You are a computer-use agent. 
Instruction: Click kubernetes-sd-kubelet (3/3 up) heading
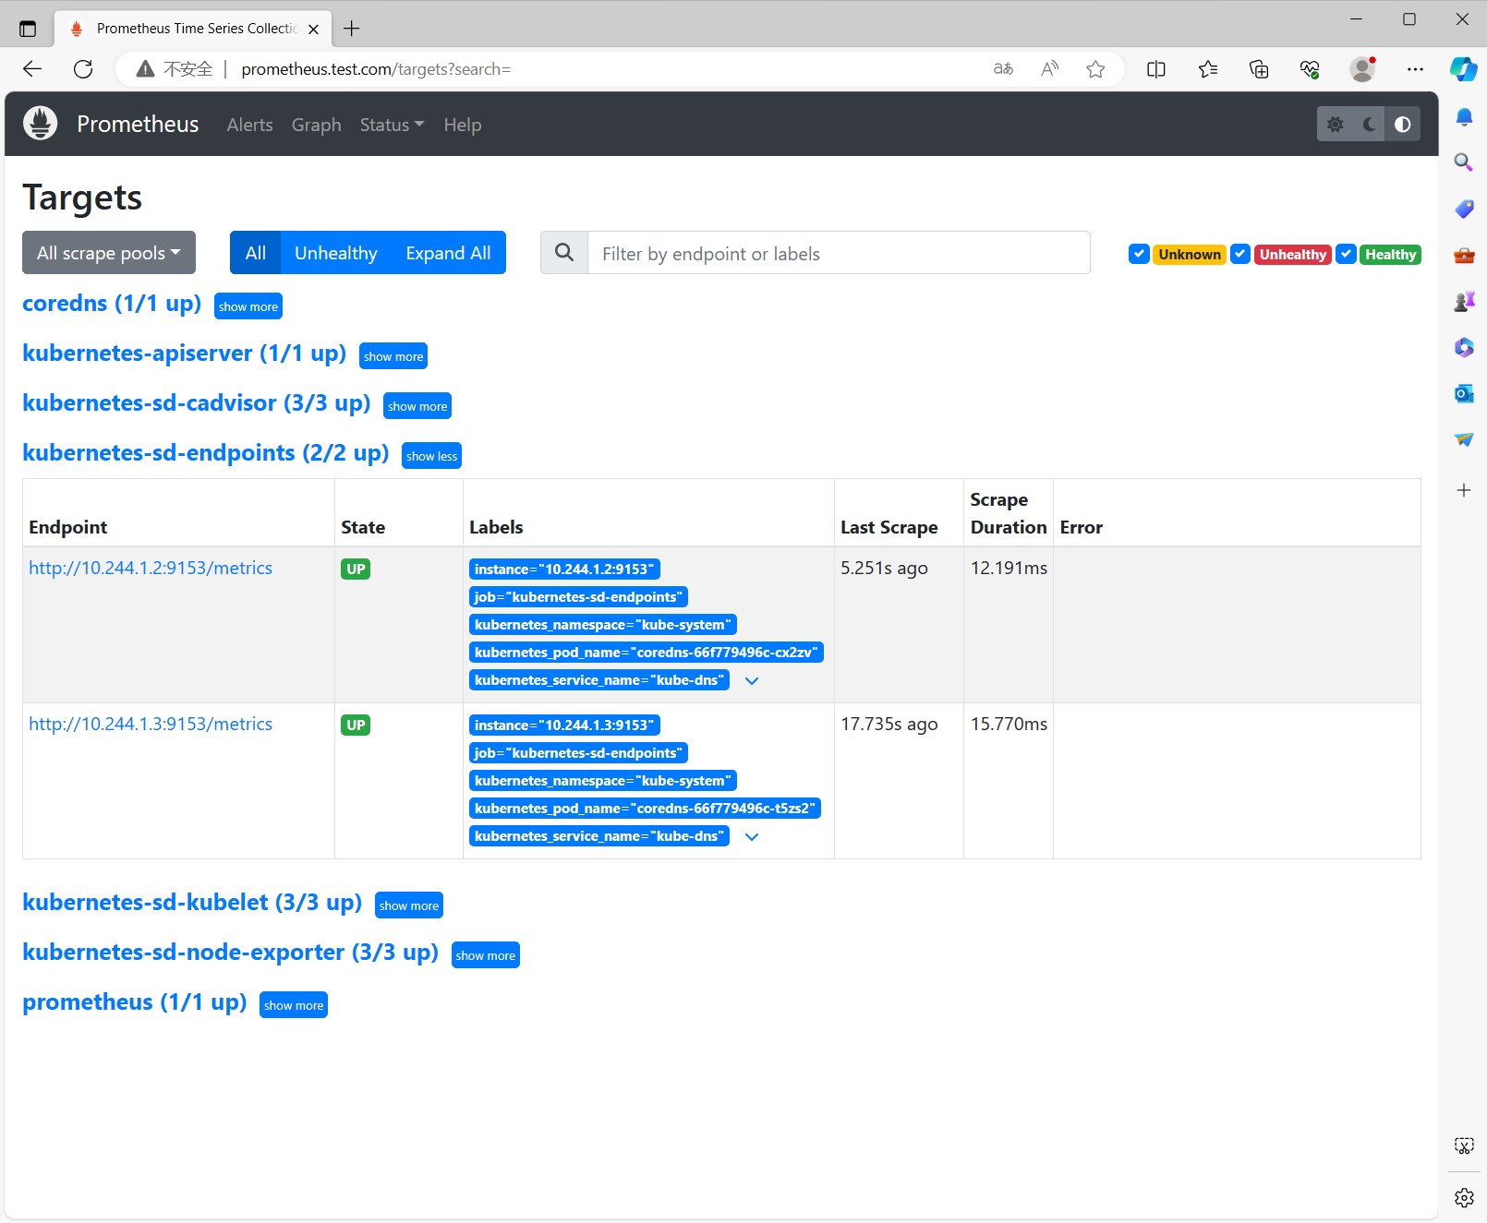pos(192,903)
